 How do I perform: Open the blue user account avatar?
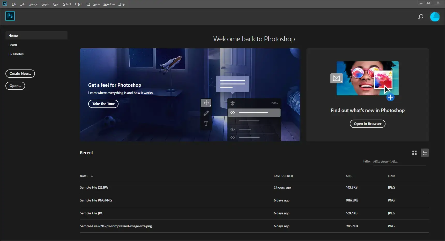(x=435, y=17)
